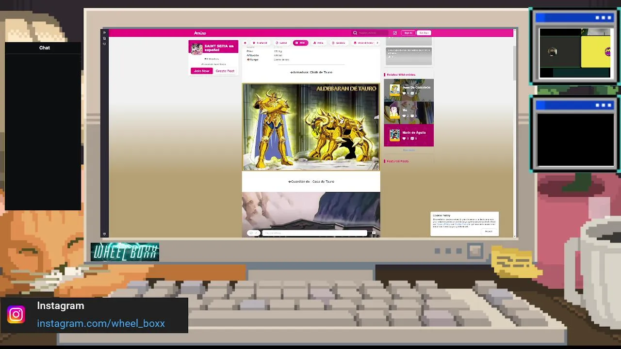Click the Mu entry thumbnail icon
The height and width of the screenshot is (349, 621).
394,112
